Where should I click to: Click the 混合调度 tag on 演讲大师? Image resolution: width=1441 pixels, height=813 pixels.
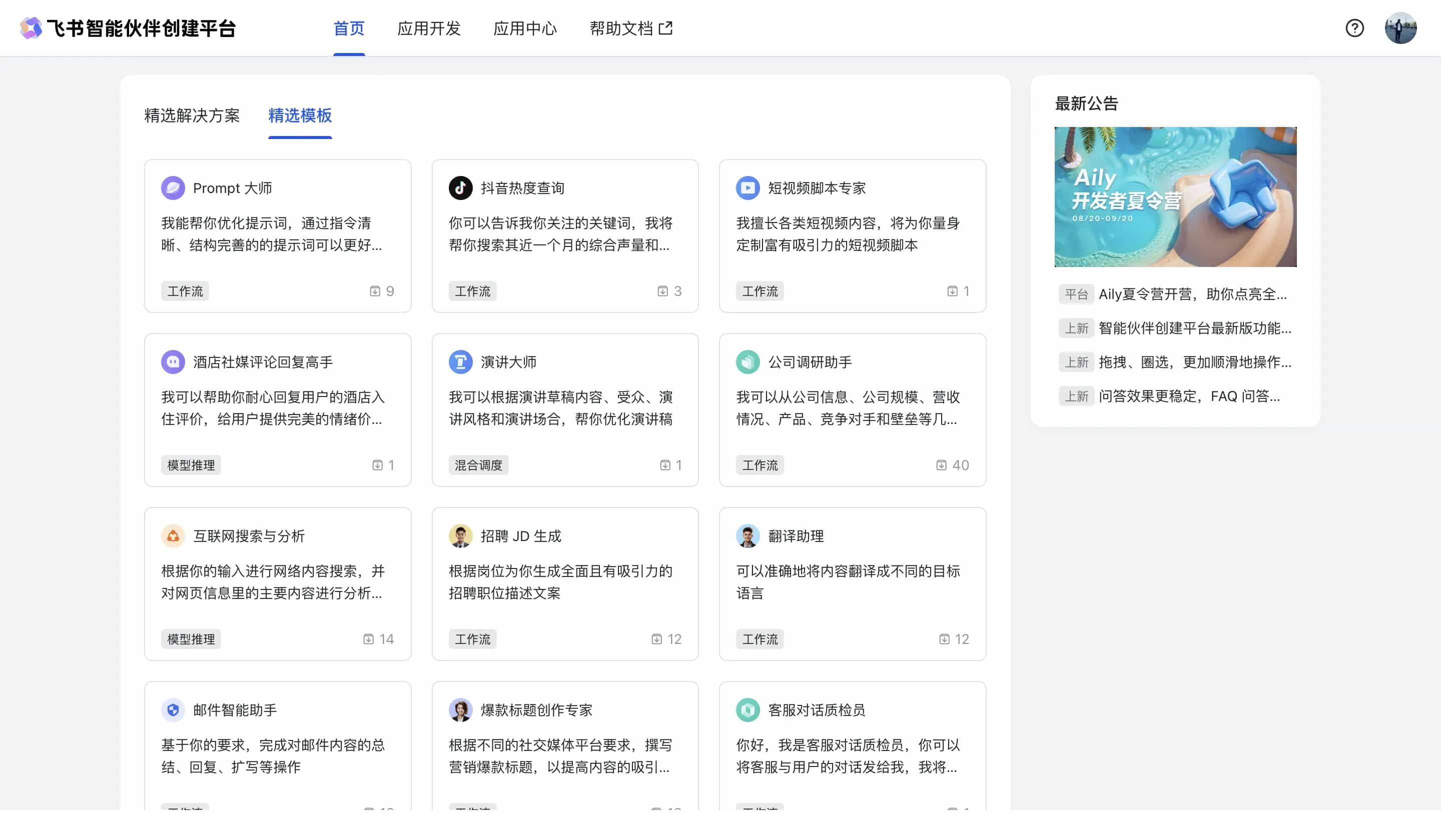478,465
